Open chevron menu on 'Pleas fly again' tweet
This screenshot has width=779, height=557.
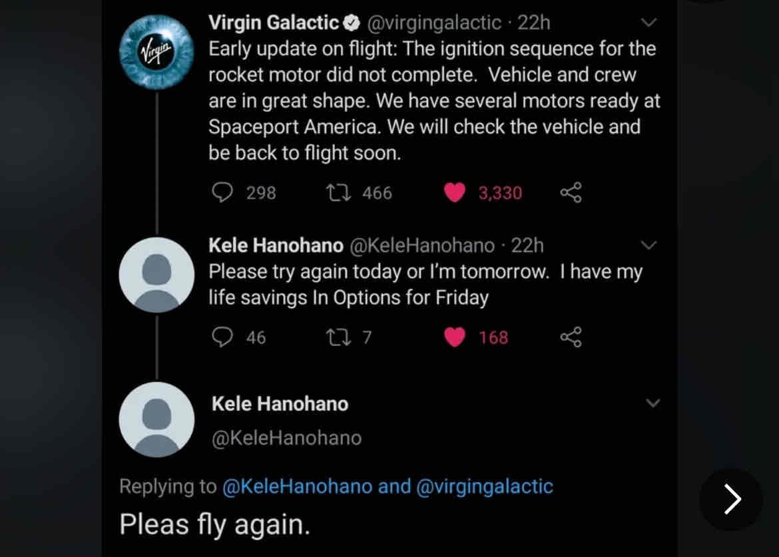point(653,403)
